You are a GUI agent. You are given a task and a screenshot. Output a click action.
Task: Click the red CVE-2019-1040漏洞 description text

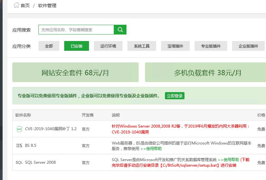pos(181,129)
